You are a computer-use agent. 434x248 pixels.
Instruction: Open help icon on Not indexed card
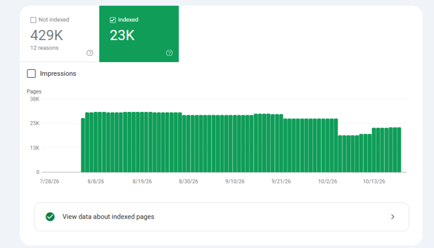pos(90,53)
